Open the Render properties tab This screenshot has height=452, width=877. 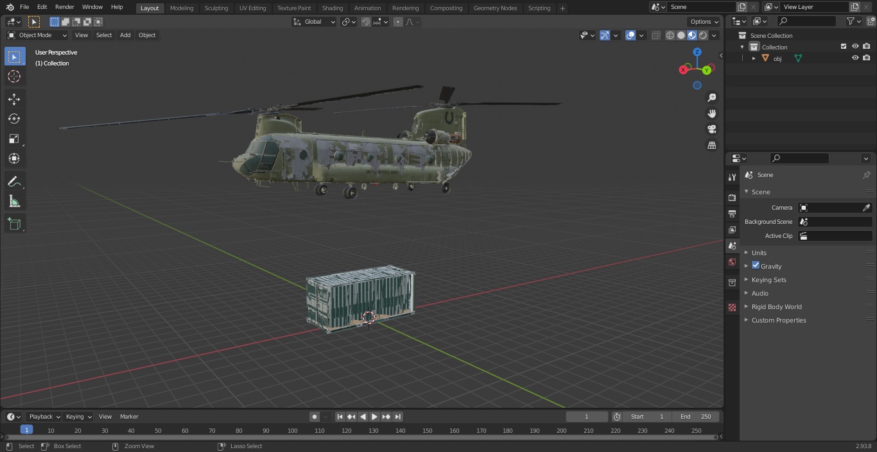pos(732,197)
